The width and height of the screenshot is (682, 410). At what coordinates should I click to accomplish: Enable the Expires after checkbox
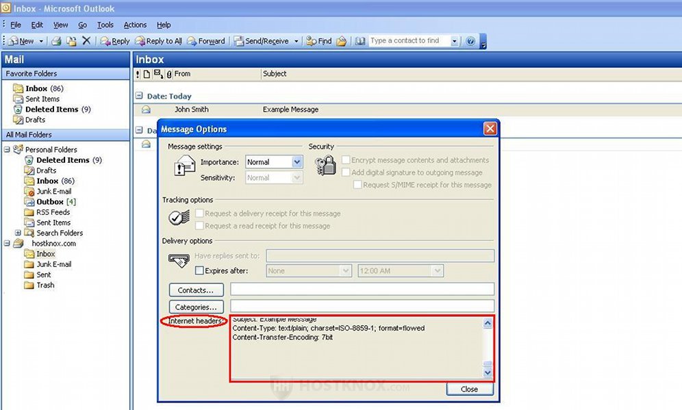point(200,270)
